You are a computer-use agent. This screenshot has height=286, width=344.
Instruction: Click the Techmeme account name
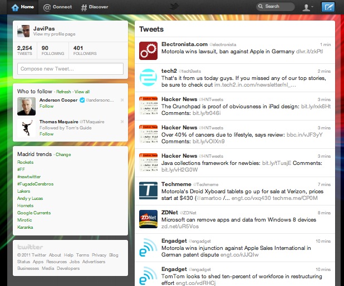coord(176,184)
